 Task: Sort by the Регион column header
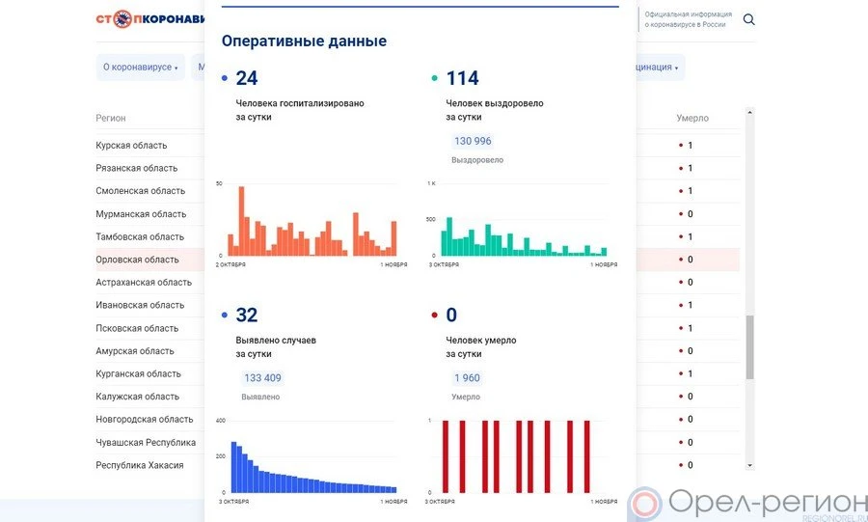tap(111, 118)
